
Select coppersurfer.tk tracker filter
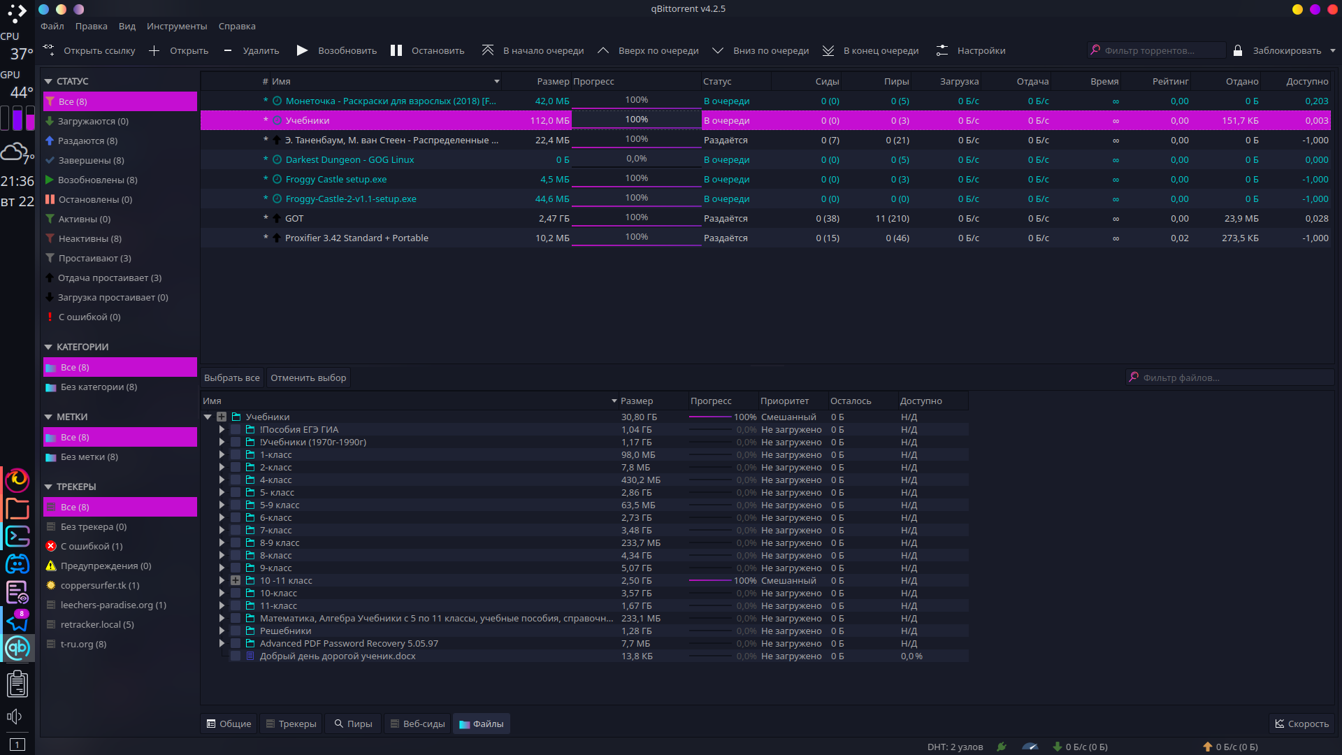[120, 585]
